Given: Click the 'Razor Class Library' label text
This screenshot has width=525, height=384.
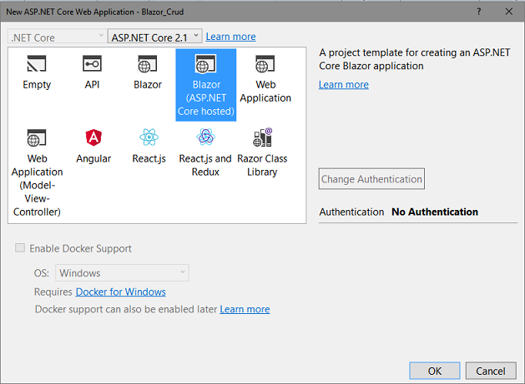Looking at the screenshot, I should tap(262, 165).
